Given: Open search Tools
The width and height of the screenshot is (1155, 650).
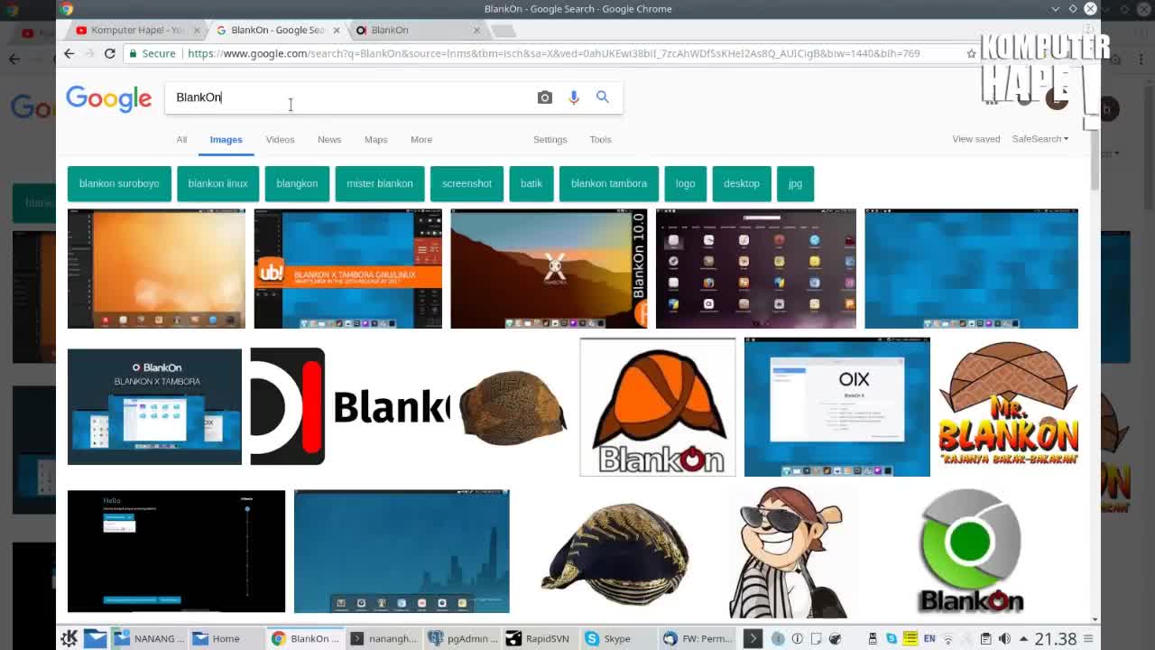Looking at the screenshot, I should (x=600, y=139).
